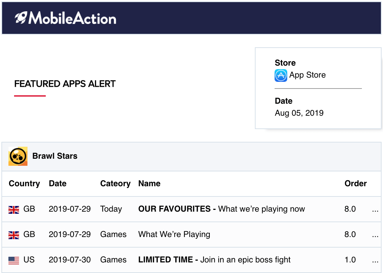The width and height of the screenshot is (383, 273).
Task: Click LIMITED TIME - Join in an epic boss fight
Action: click(x=214, y=260)
